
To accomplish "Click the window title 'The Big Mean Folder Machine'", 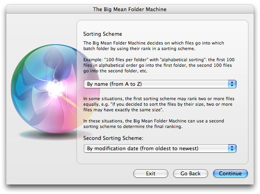I will click(x=130, y=9).
